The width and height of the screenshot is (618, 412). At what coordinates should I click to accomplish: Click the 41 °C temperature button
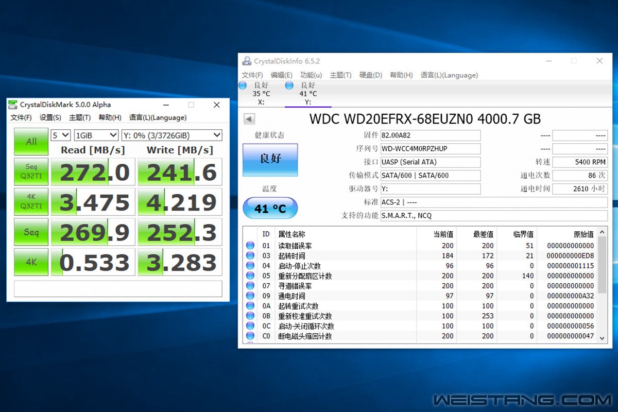270,209
